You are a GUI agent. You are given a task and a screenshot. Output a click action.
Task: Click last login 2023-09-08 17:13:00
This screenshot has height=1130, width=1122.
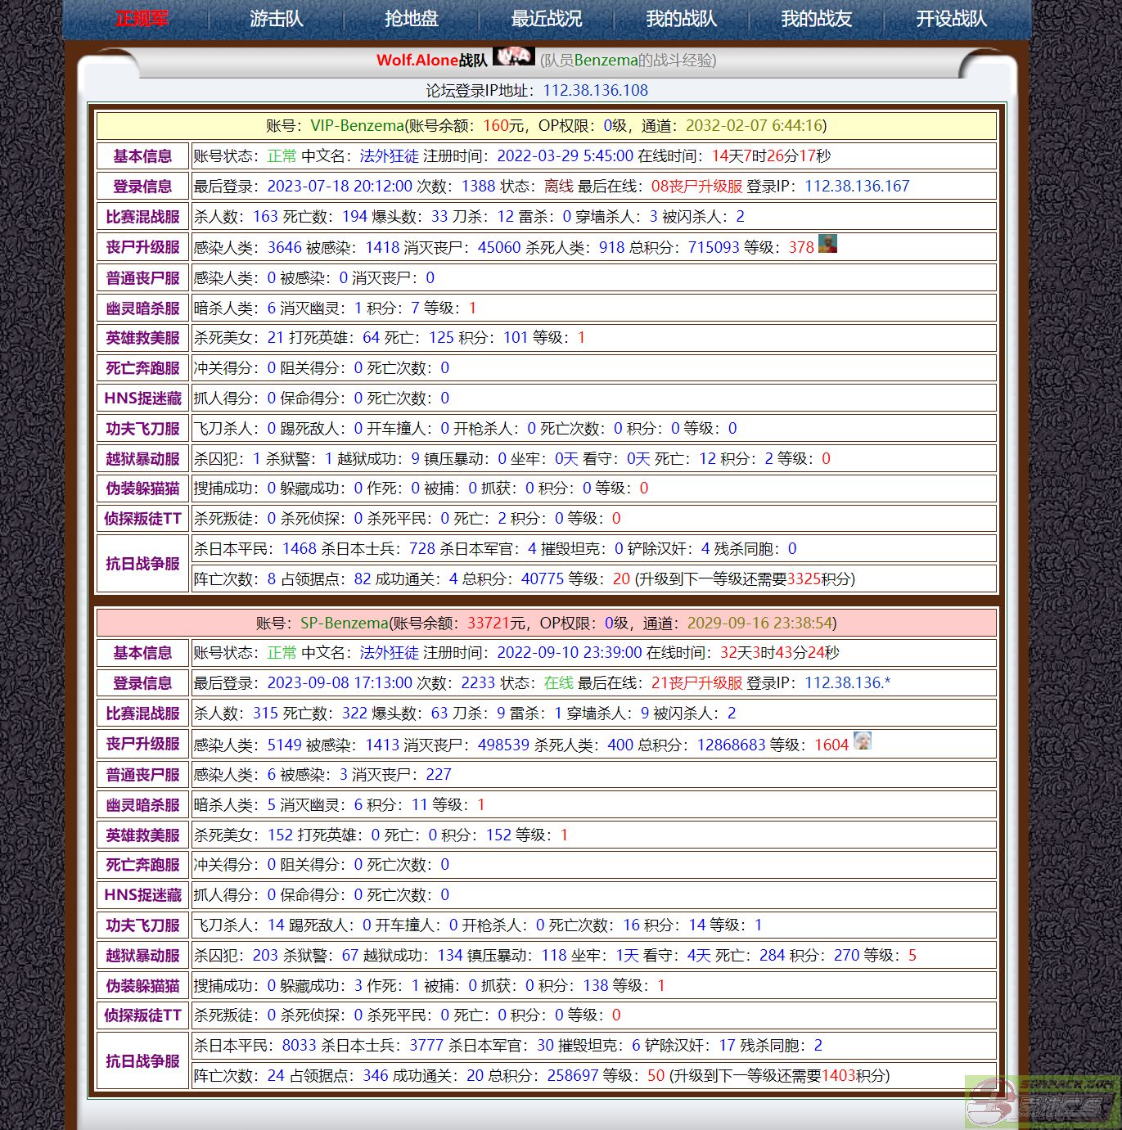click(340, 682)
